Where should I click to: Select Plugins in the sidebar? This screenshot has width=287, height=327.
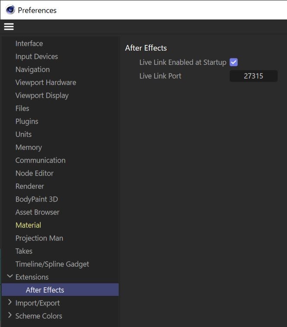pyautogui.click(x=27, y=122)
